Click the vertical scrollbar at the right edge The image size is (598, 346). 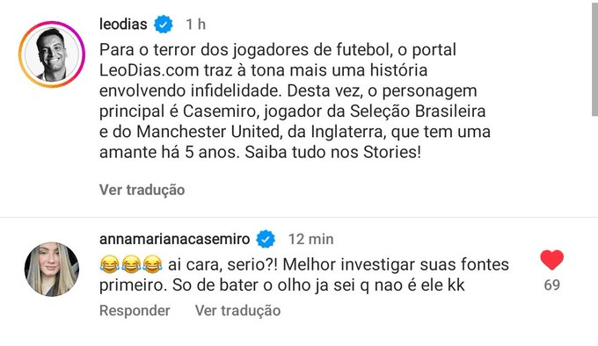point(594,58)
